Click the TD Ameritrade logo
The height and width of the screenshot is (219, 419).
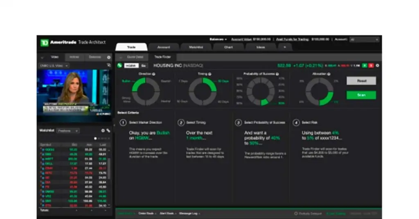(x=44, y=42)
